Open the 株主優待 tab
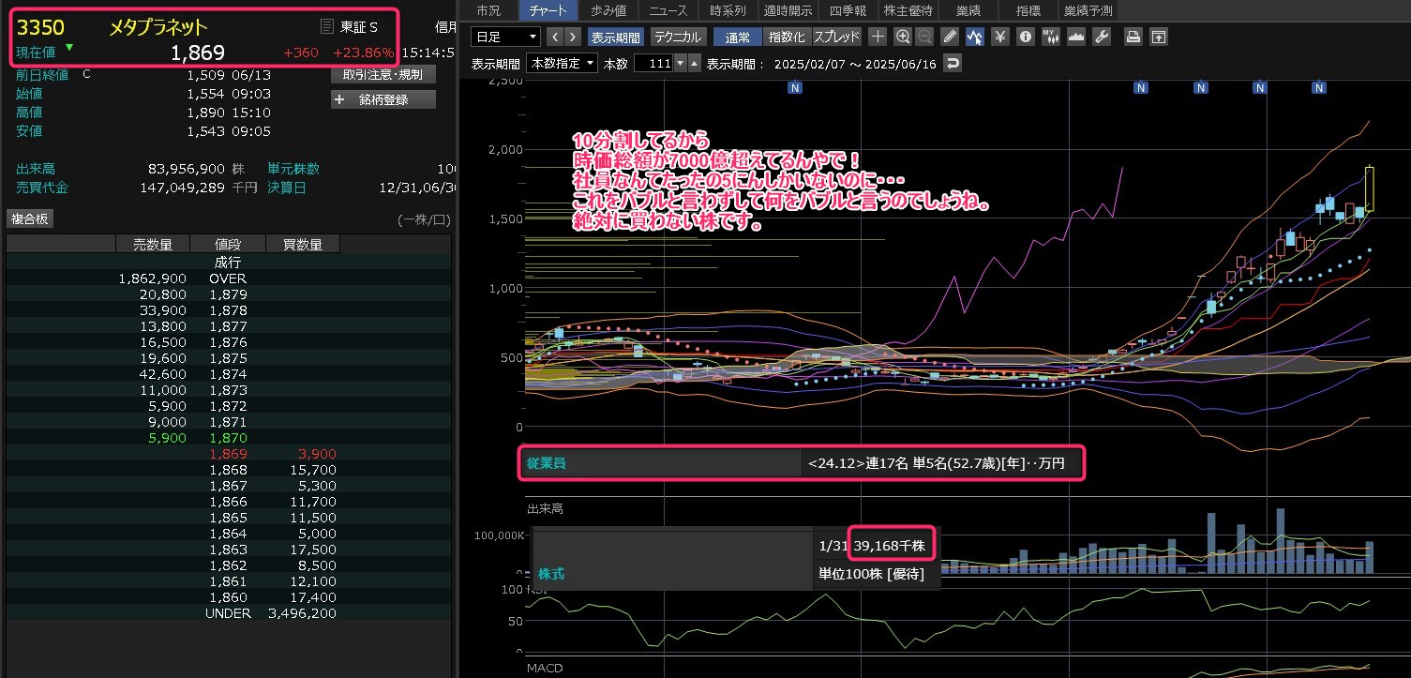The width and height of the screenshot is (1411, 678). 908,10
